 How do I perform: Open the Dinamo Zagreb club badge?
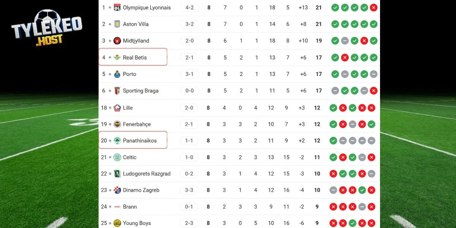[x=118, y=190]
